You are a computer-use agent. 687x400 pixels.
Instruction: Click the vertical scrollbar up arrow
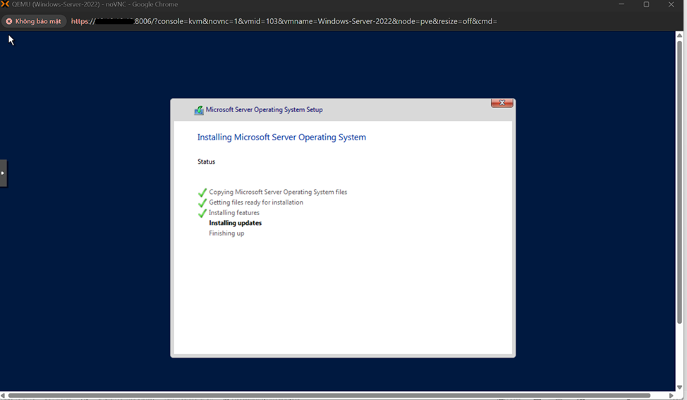click(x=680, y=36)
